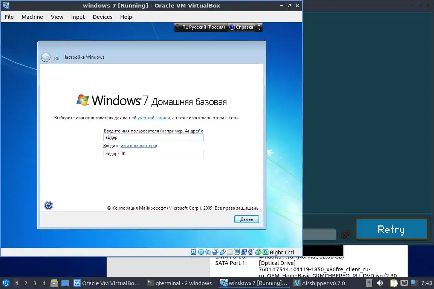This screenshot has width=434, height=289.
Task: Click the volume speaker tray icon
Action: (380, 283)
